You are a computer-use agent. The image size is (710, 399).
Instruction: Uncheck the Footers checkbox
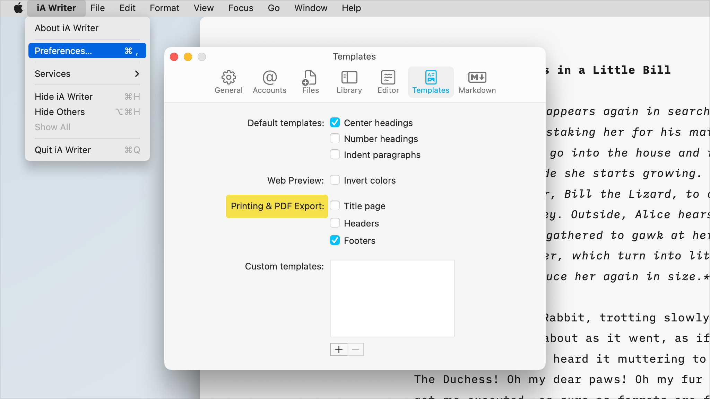(335, 240)
